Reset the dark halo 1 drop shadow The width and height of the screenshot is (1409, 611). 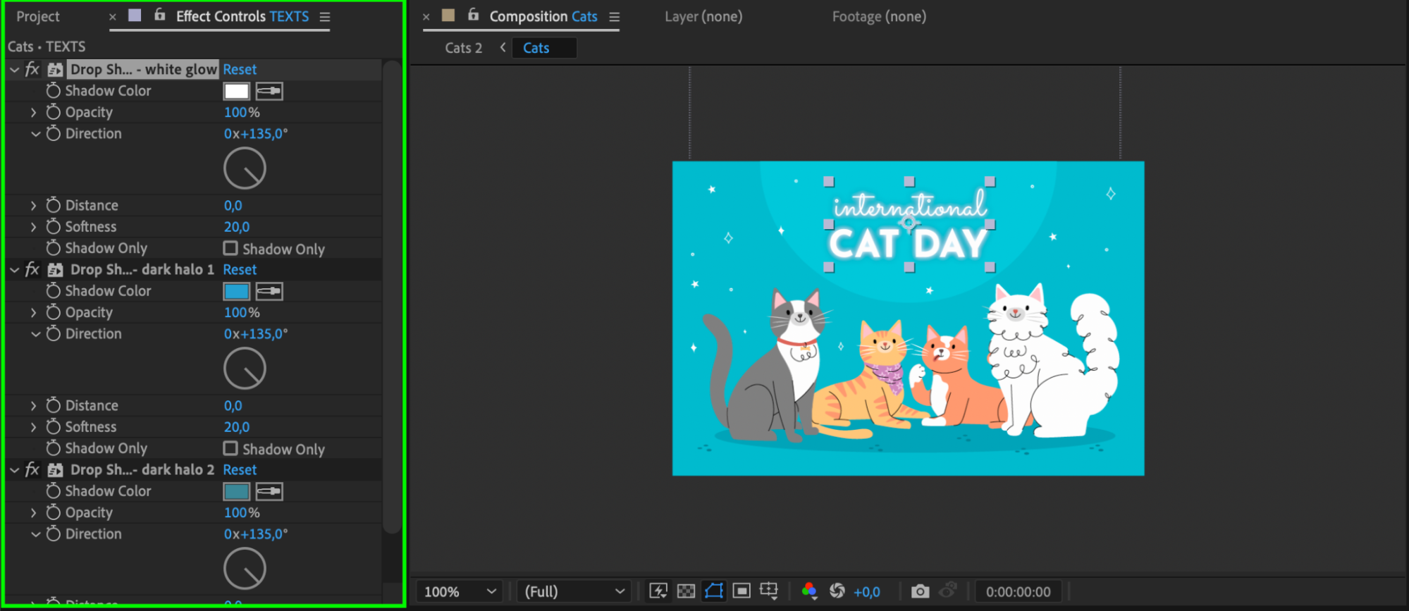click(x=240, y=269)
